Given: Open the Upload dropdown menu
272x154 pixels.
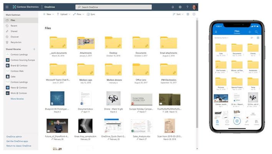Looking at the screenshot, I should pyautogui.click(x=63, y=14).
